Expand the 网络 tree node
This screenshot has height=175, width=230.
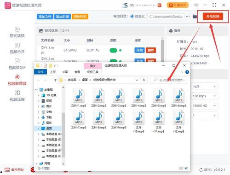pyautogui.click(x=36, y=163)
